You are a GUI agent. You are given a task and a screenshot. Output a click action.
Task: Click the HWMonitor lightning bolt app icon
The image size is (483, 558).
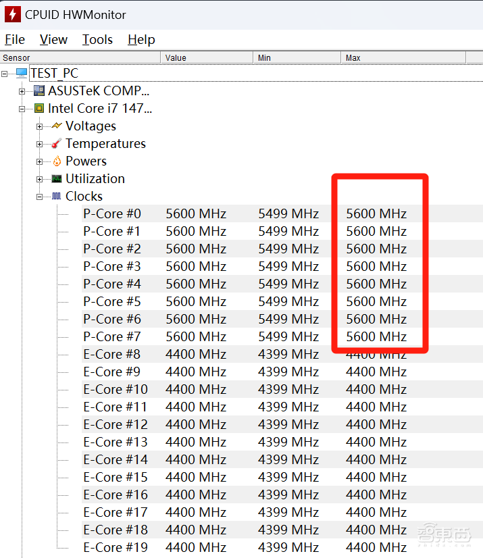click(x=12, y=14)
